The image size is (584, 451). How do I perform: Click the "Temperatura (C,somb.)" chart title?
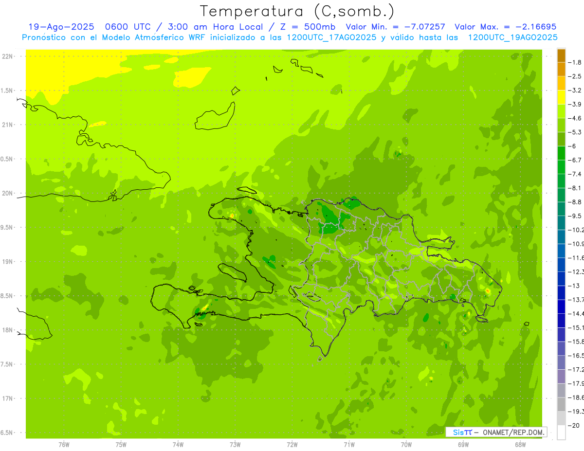[x=297, y=11]
